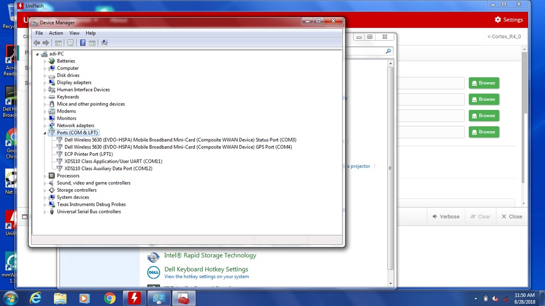Expand the Display adapters category
545x306 pixels.
click(45, 82)
